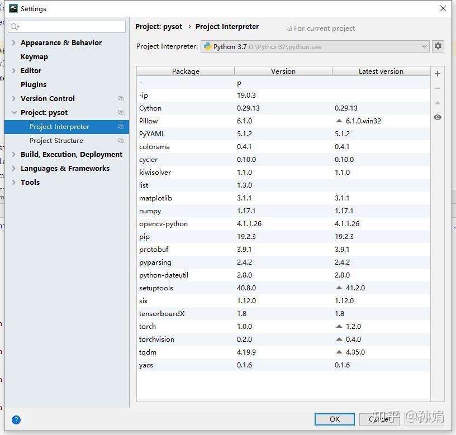Image resolution: width=456 pixels, height=435 pixels.
Task: Click the search magnifier icon
Action: pos(15,27)
